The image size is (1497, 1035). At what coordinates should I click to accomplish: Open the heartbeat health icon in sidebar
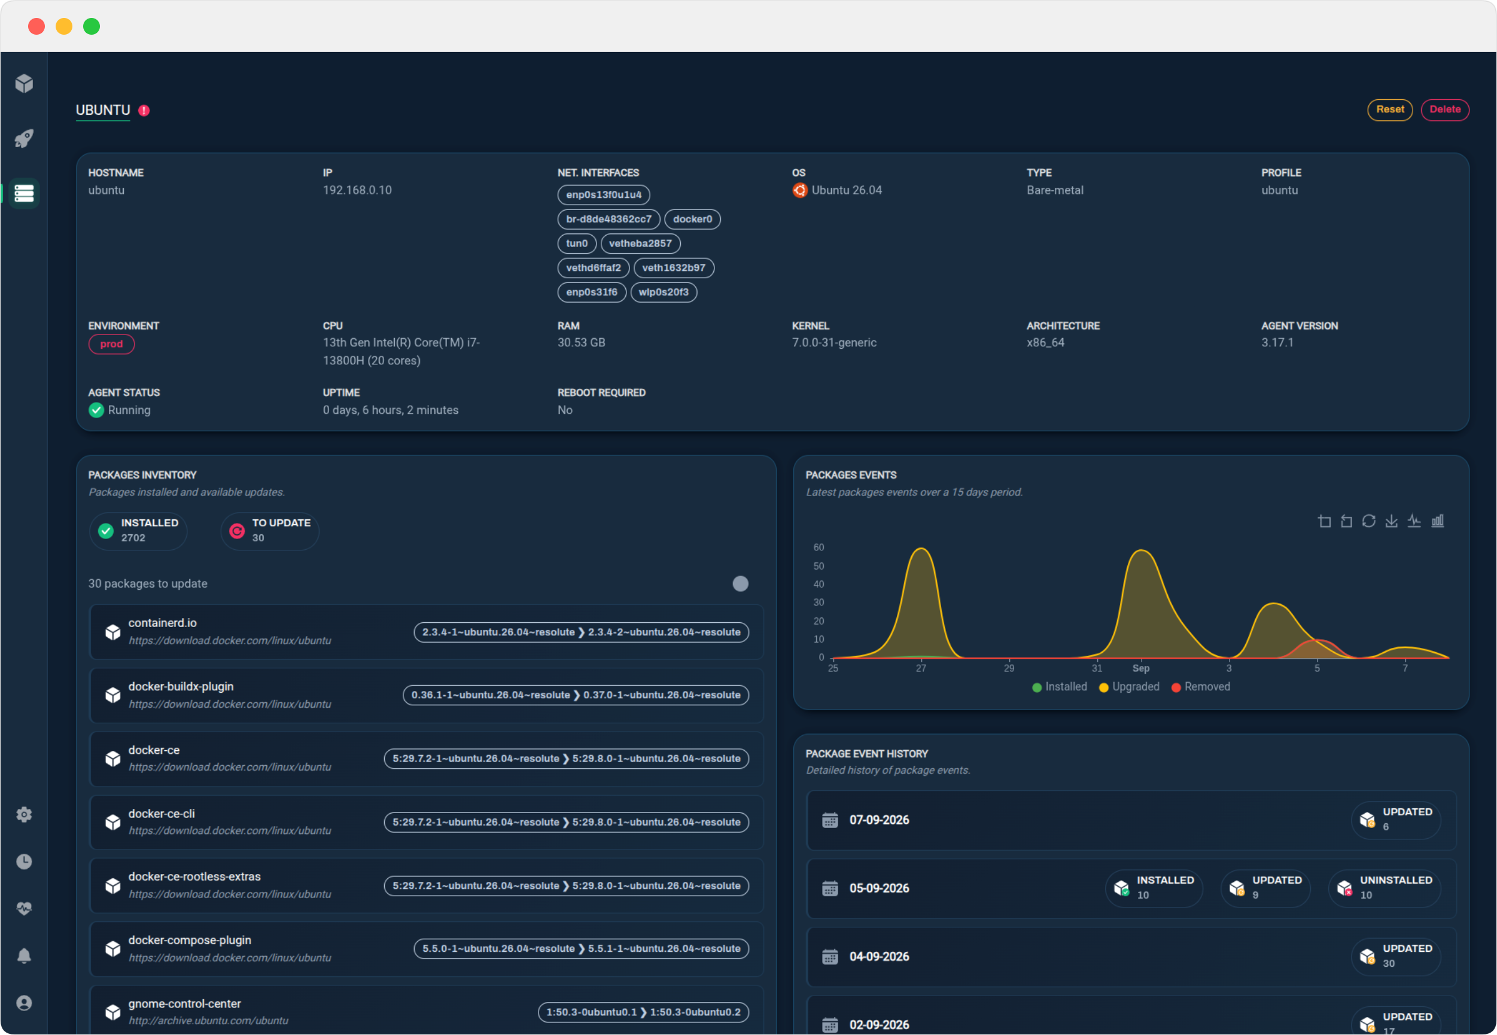pos(24,909)
